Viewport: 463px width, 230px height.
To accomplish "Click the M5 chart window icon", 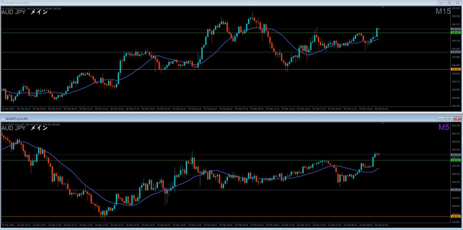I will tap(3, 119).
